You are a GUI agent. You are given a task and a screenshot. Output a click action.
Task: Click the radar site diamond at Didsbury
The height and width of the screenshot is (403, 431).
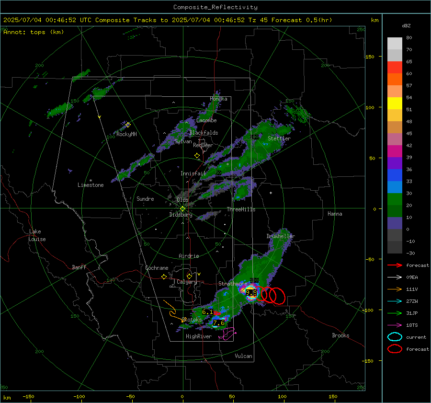[182, 209]
